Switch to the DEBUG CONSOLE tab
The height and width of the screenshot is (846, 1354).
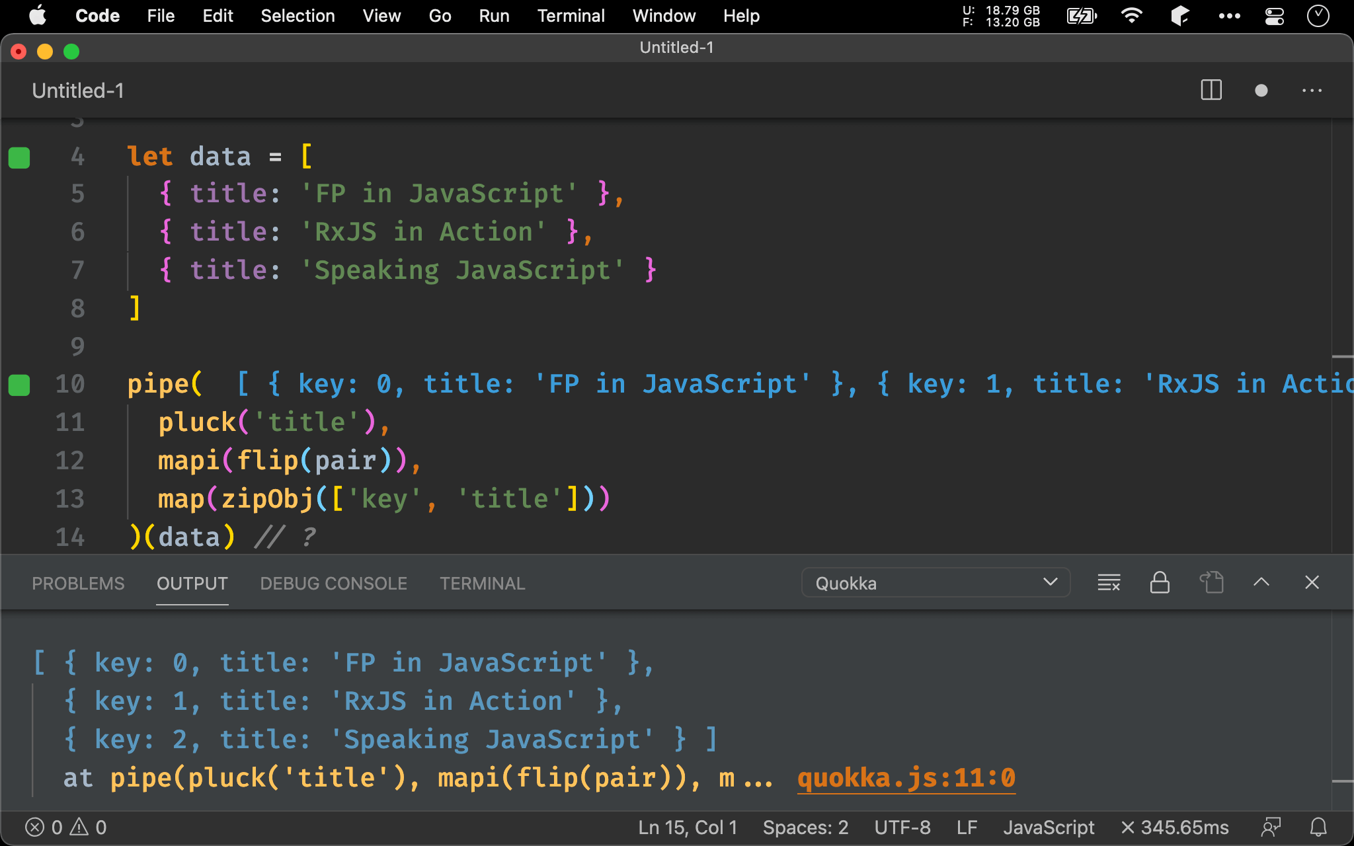333,584
